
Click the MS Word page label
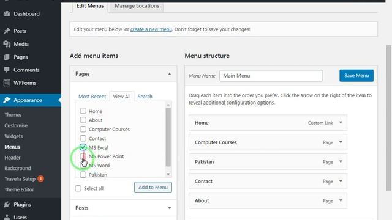pyautogui.click(x=99, y=166)
